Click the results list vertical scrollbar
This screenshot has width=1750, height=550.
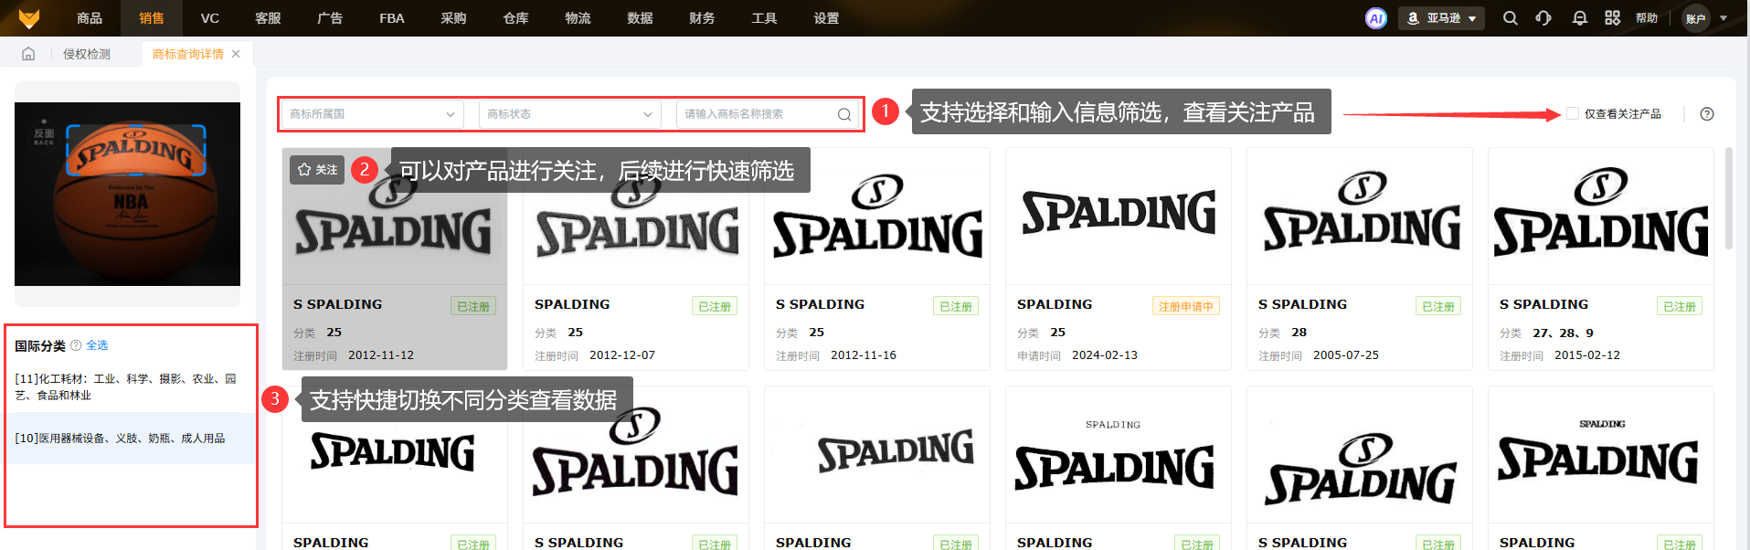click(1729, 197)
